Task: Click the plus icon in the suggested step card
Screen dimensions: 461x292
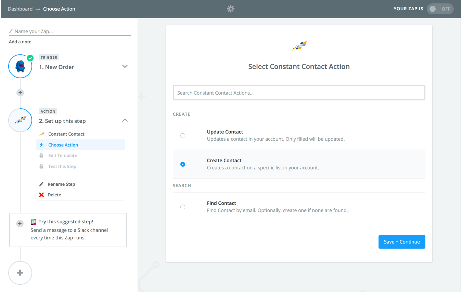Action: [20, 223]
